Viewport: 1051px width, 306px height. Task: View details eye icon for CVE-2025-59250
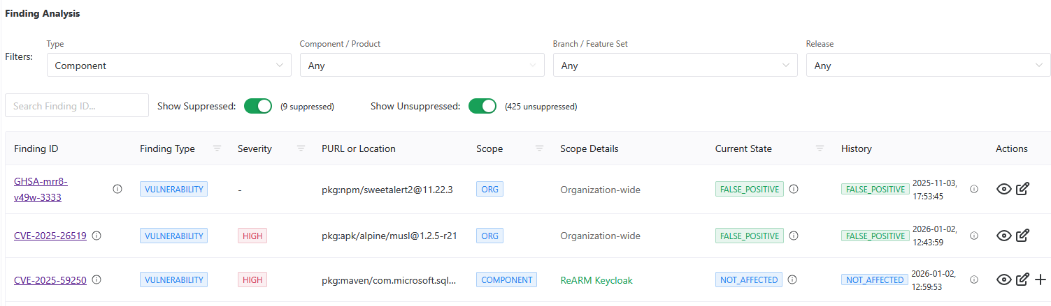[x=1004, y=280]
